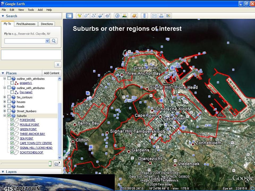
Task: Click the Places list scroll down arrow
Action: (59, 157)
